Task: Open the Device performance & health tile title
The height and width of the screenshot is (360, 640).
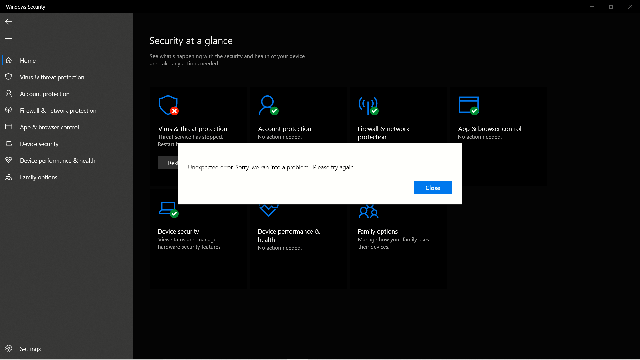Action: click(289, 235)
